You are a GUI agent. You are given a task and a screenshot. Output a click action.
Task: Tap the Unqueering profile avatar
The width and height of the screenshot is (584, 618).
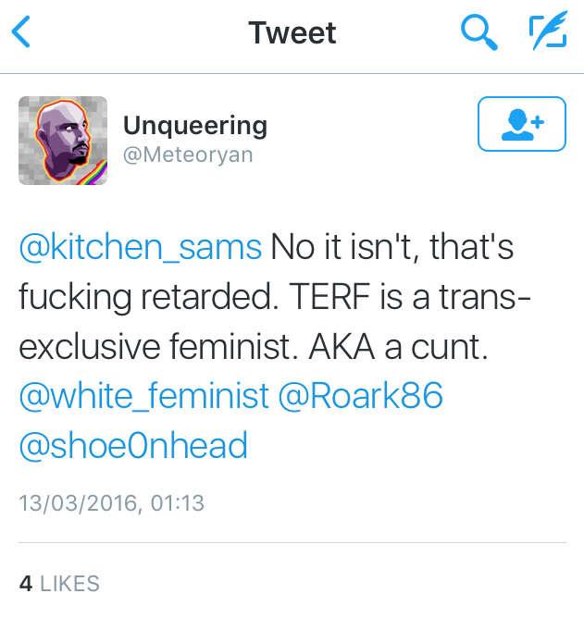pos(63,140)
